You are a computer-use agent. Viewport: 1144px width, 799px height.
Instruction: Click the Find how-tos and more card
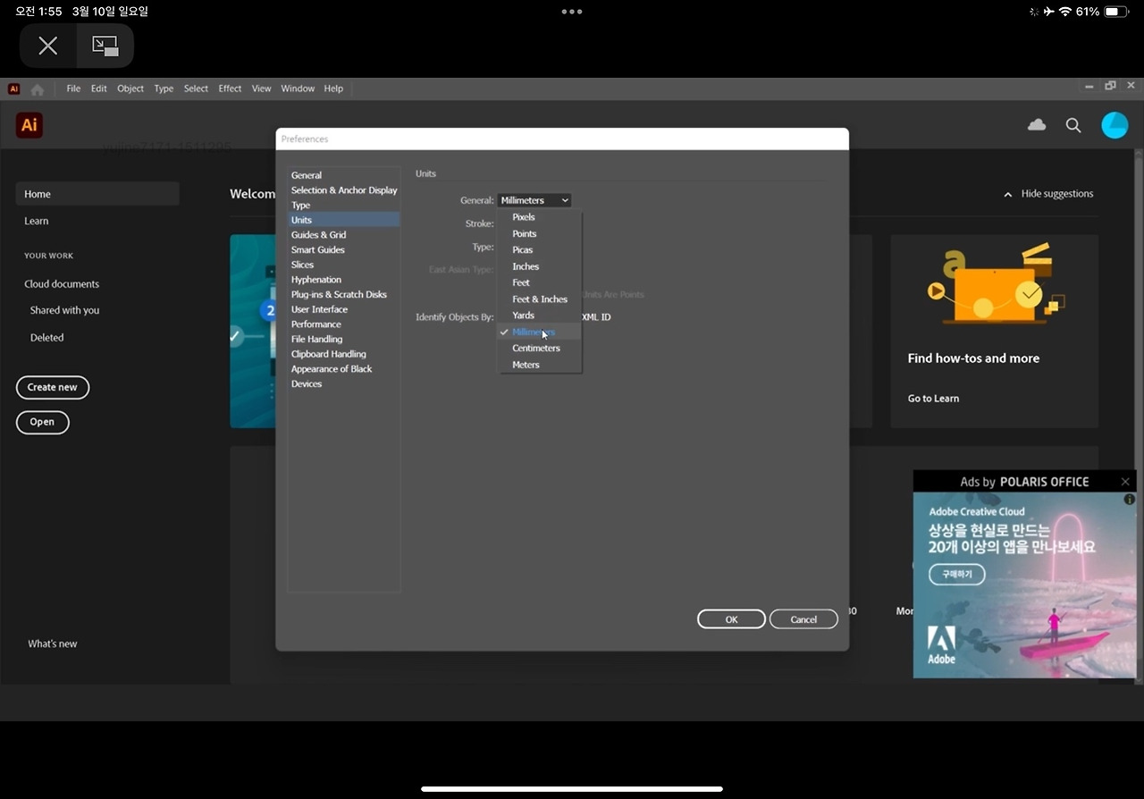995,332
